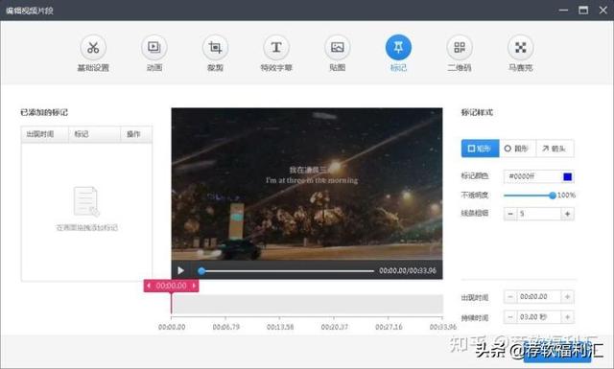Click the #0000ff color code field
Viewport: 614px width, 369px height.
coord(533,177)
